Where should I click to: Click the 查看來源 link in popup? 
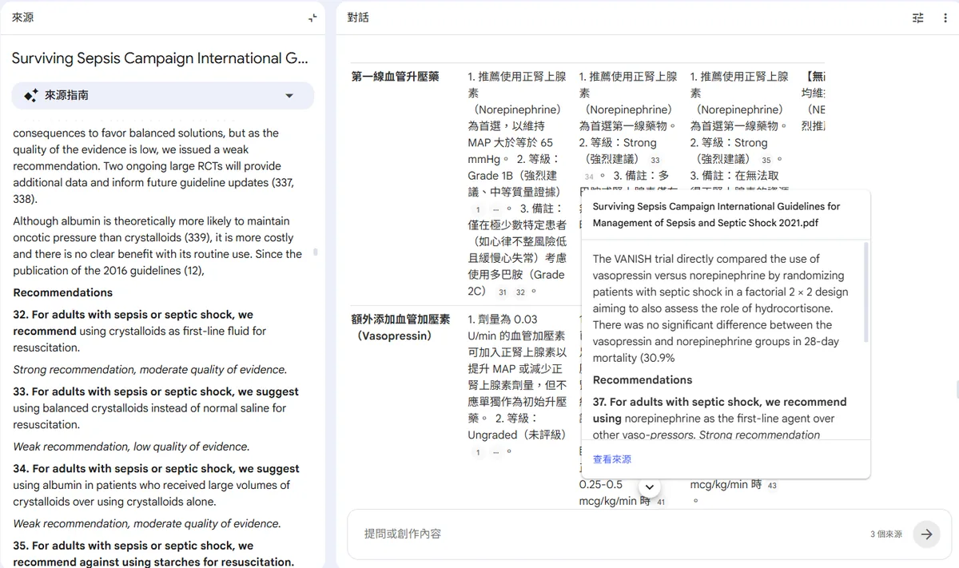pyautogui.click(x=612, y=459)
